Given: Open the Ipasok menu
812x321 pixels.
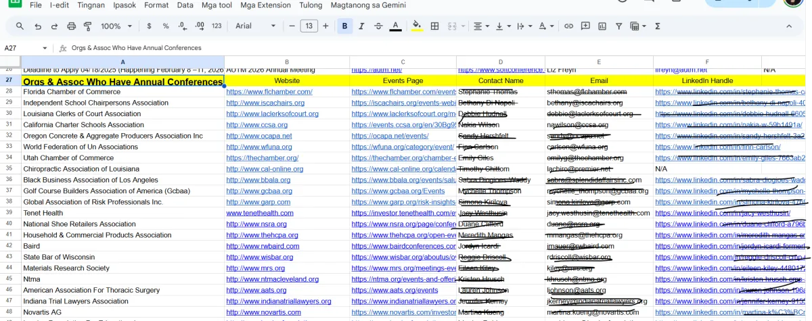Looking at the screenshot, I should (x=125, y=5).
